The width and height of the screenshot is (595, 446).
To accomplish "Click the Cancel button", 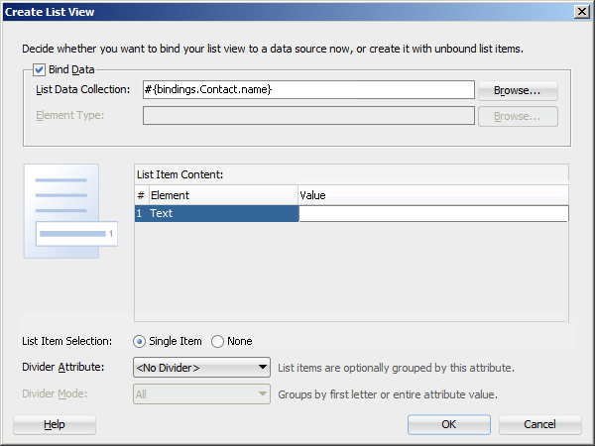I will 539,425.
